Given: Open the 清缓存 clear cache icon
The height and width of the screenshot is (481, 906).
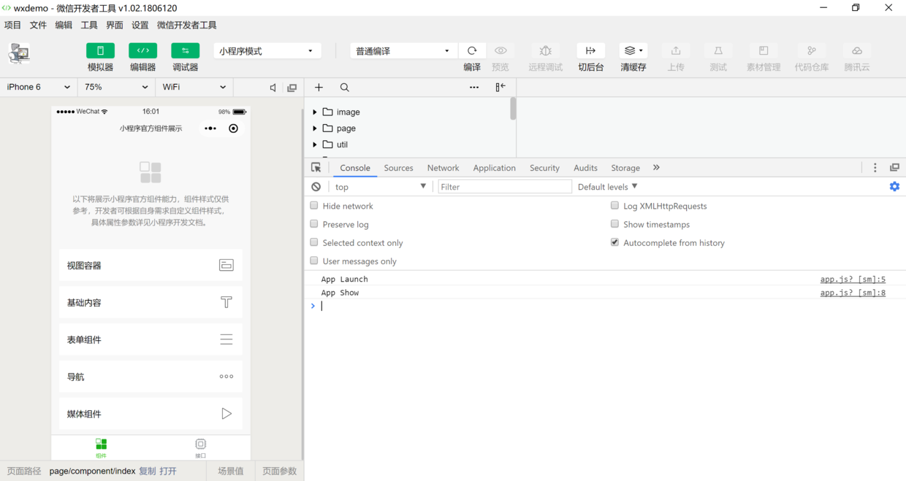Looking at the screenshot, I should pos(633,50).
